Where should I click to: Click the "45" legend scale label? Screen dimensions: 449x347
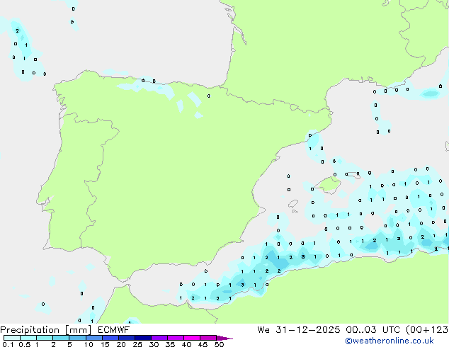(203, 344)
